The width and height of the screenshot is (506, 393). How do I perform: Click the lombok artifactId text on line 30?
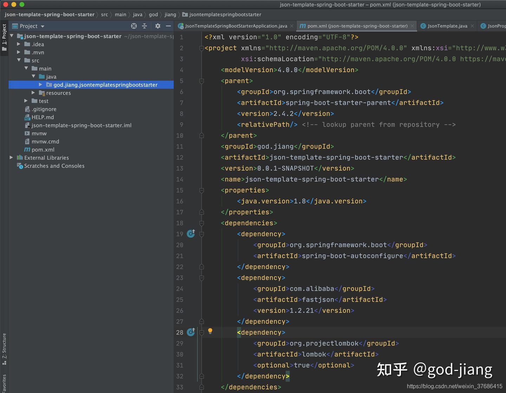tap(314, 354)
